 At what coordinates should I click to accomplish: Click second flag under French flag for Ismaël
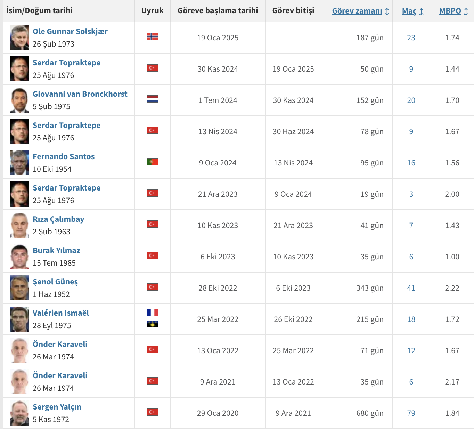tap(153, 324)
